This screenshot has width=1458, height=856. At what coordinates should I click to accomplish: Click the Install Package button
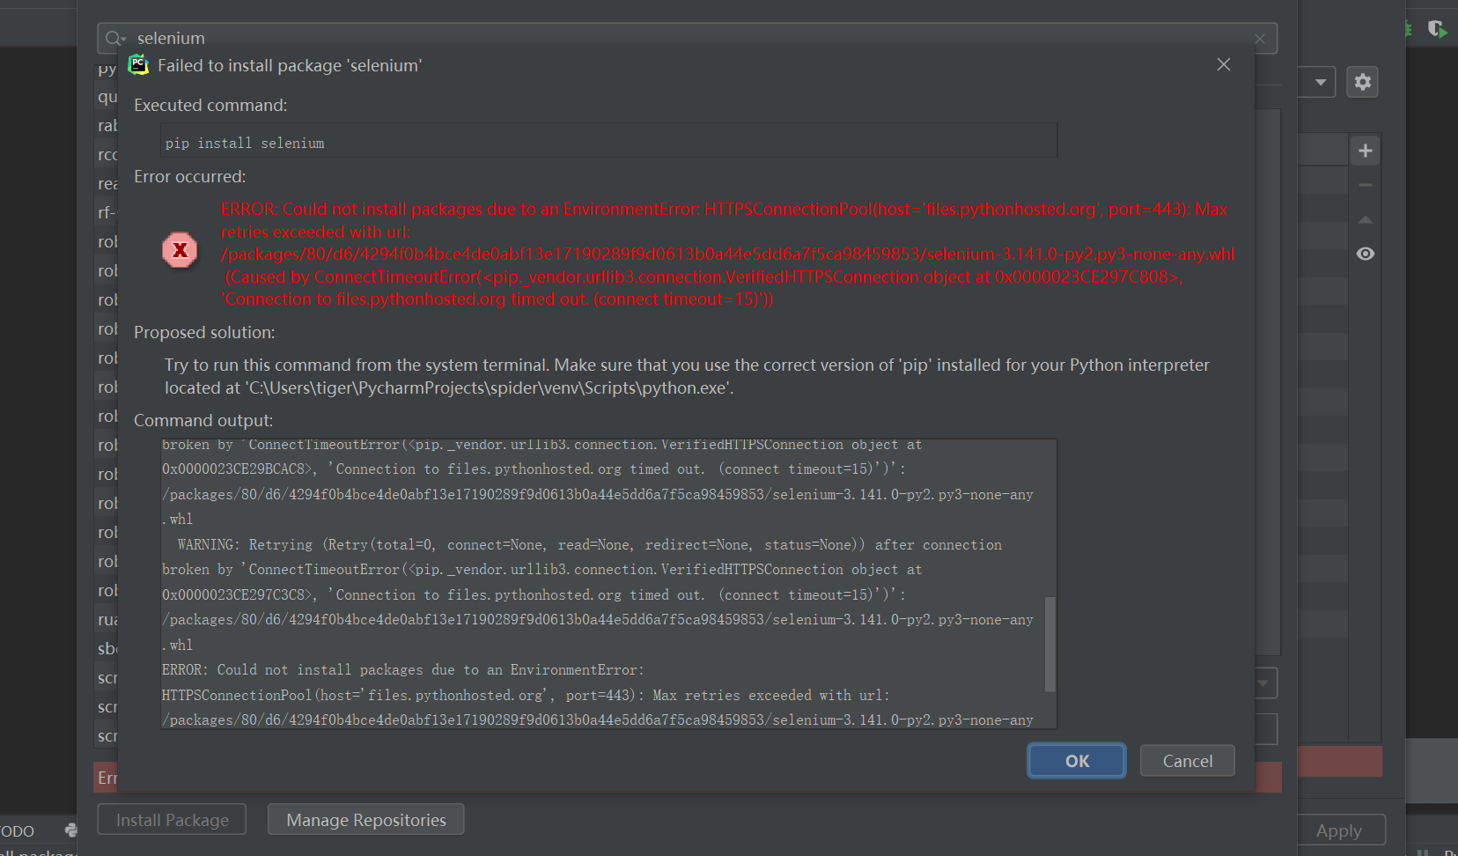pyautogui.click(x=172, y=820)
